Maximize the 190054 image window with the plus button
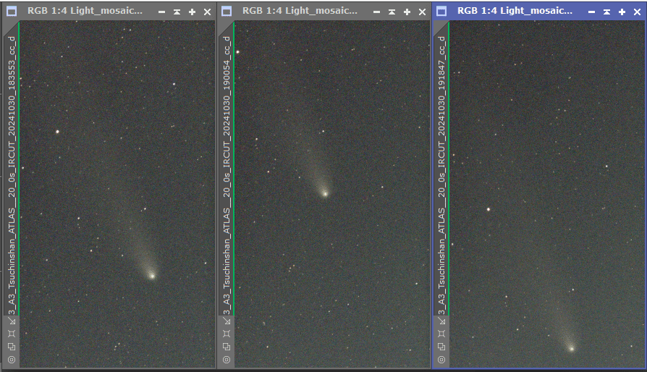 click(407, 12)
